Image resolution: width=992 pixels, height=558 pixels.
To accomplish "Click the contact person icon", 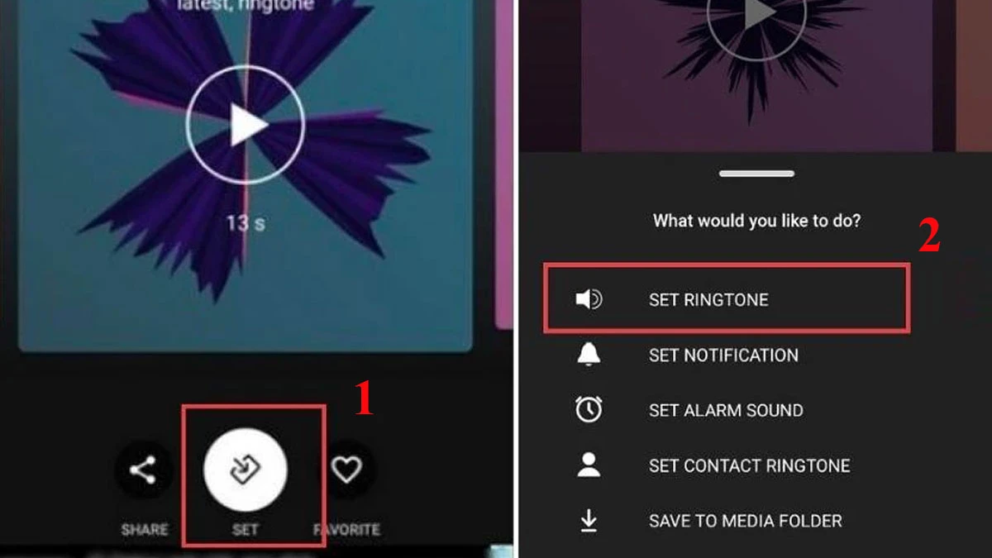I will point(589,465).
